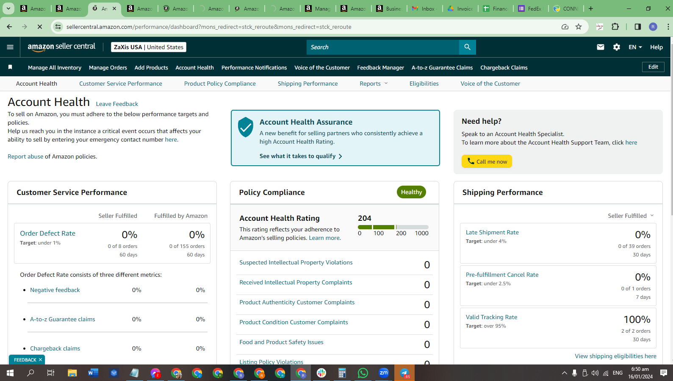Viewport: 673px width, 381px height.
Task: Click the bookmark flag icon before Manage All Inventory
Action: point(10,67)
